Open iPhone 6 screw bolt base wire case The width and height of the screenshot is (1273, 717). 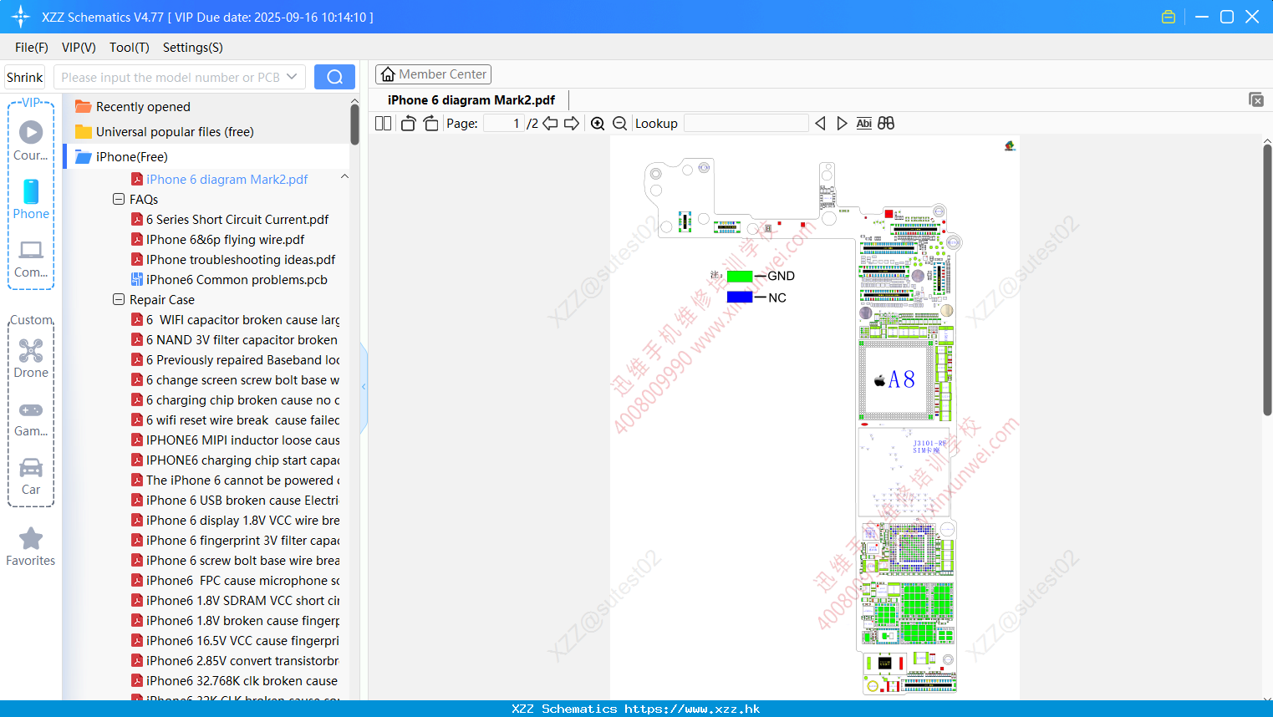point(242,561)
